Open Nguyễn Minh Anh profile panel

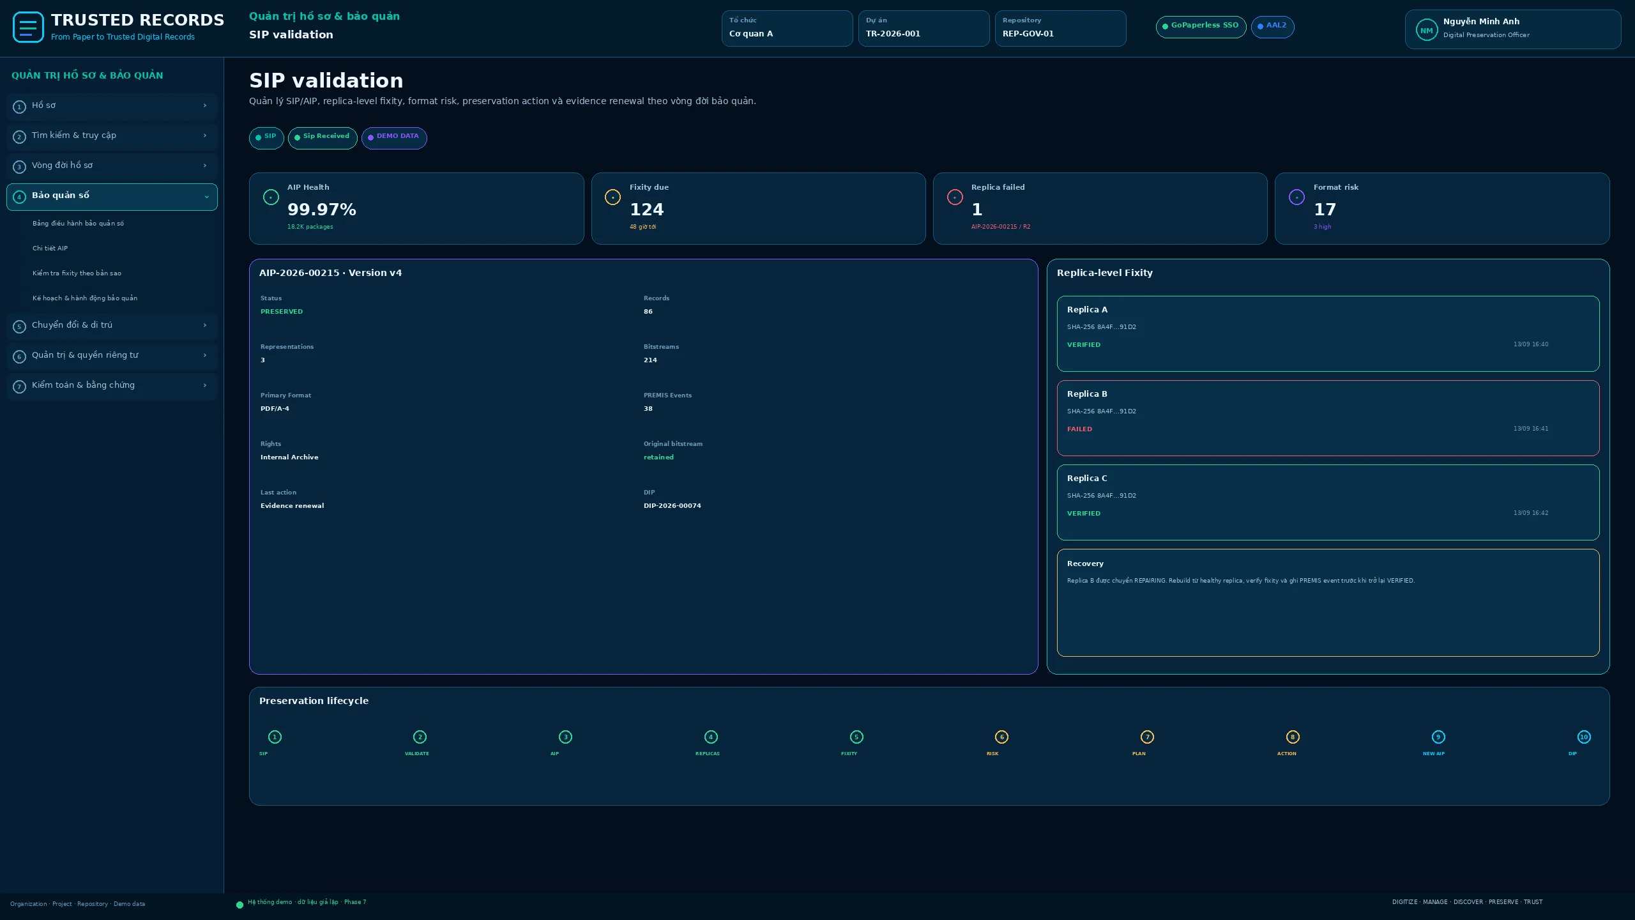coord(1512,29)
